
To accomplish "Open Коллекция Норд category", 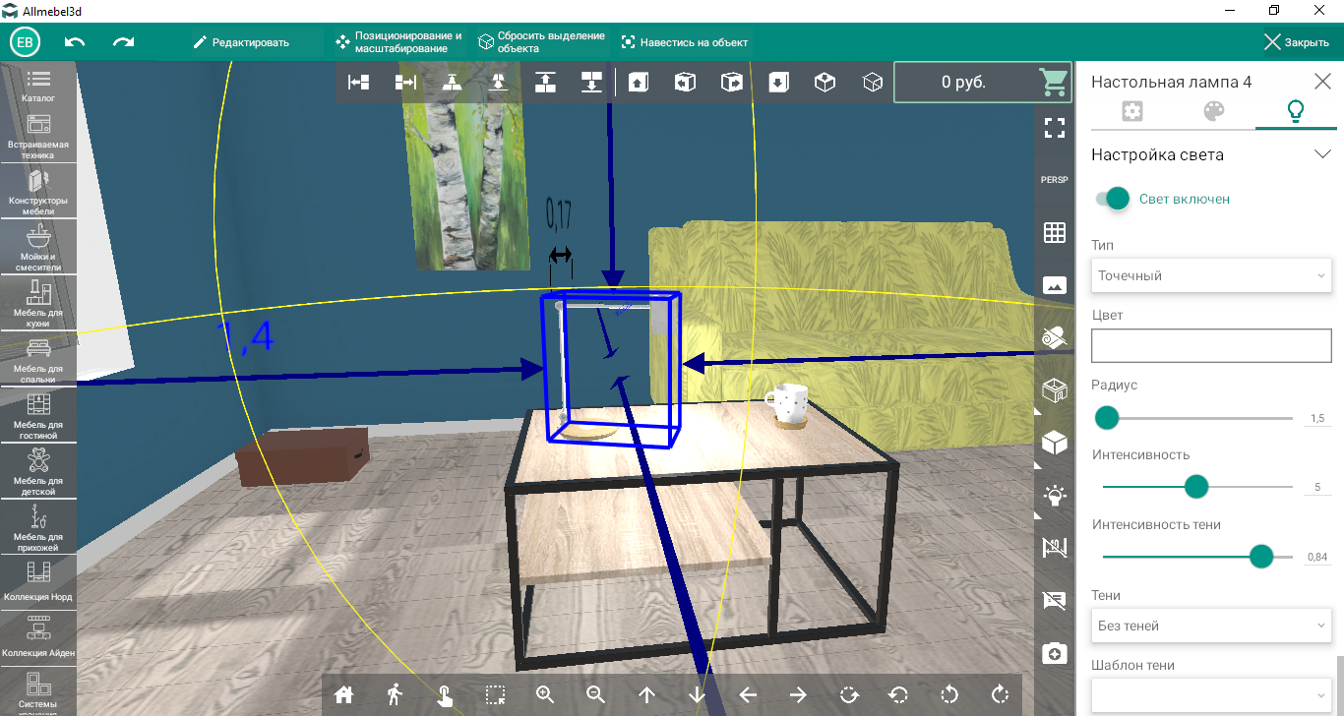I will (38, 582).
